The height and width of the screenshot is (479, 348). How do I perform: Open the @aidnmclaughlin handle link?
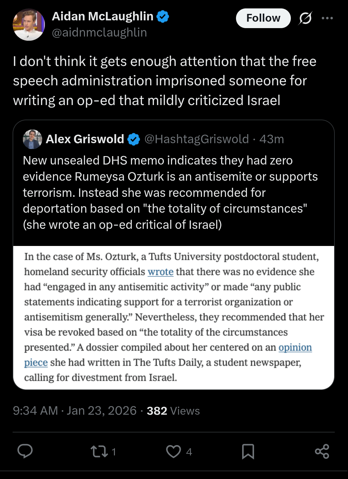(99, 33)
